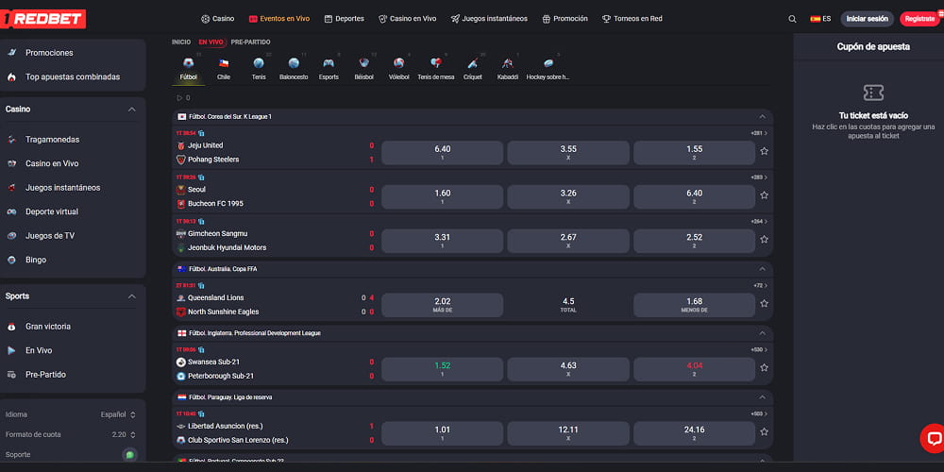Bet MÁS DE 4.5 at 2.02
The height and width of the screenshot is (472, 944).
(x=443, y=305)
